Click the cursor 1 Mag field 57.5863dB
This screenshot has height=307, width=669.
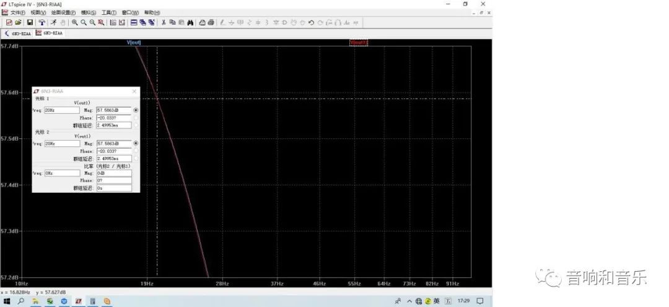pyautogui.click(x=114, y=110)
